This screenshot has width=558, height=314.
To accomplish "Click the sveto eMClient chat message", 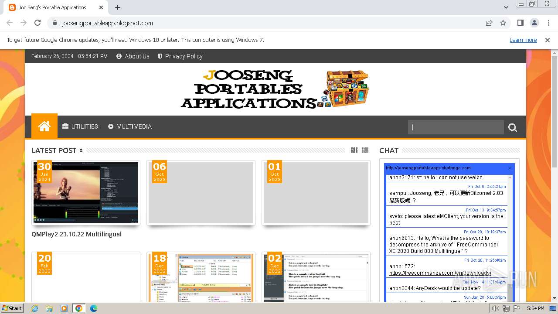I will [x=446, y=219].
